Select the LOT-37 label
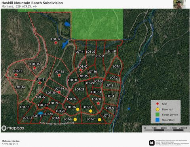Screen dimensions: 190x147 click(99, 56)
